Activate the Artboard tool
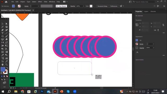 (2, 61)
